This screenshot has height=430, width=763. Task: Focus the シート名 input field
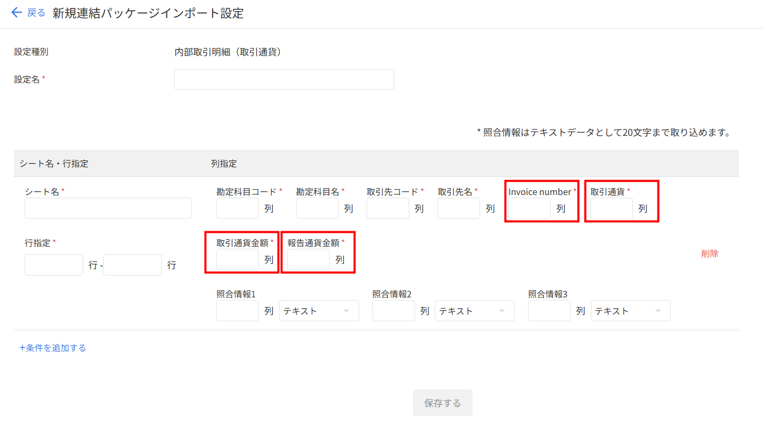click(x=108, y=208)
